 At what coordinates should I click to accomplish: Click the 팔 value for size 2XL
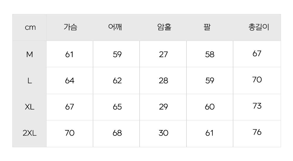[x=209, y=133]
